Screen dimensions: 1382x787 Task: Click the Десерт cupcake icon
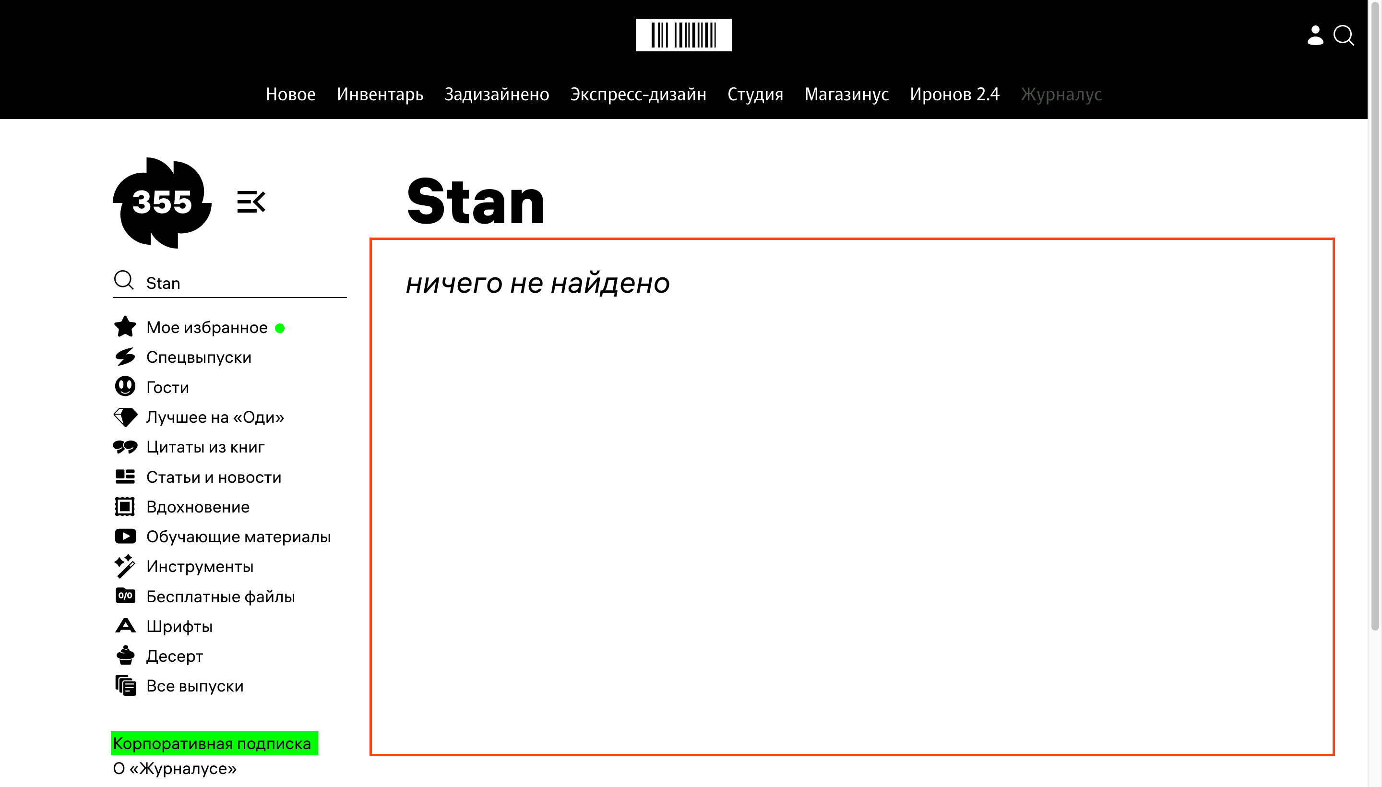tap(125, 655)
